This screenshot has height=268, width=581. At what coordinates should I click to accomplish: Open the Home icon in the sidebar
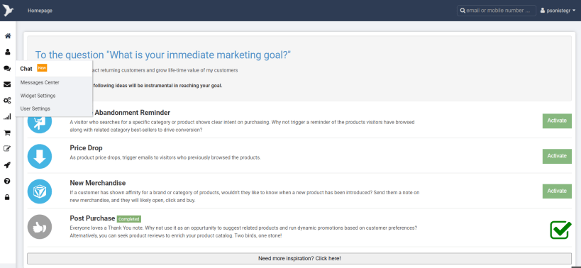tap(7, 36)
